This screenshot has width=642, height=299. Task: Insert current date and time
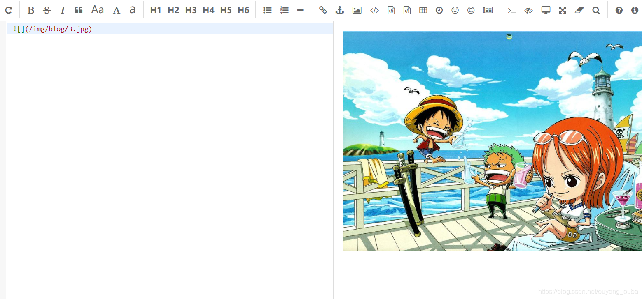439,10
